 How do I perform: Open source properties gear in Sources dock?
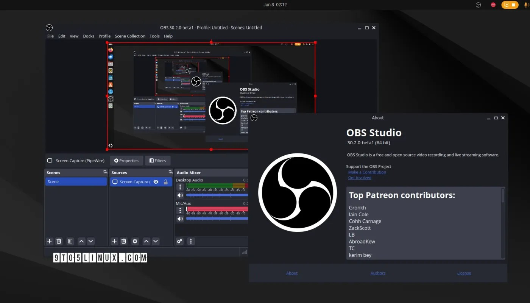click(135, 241)
